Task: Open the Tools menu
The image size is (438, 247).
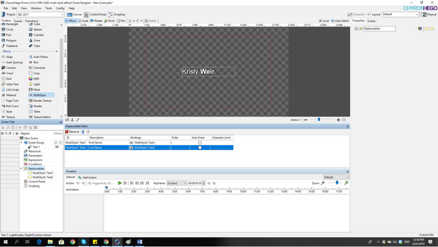Action: (x=48, y=8)
